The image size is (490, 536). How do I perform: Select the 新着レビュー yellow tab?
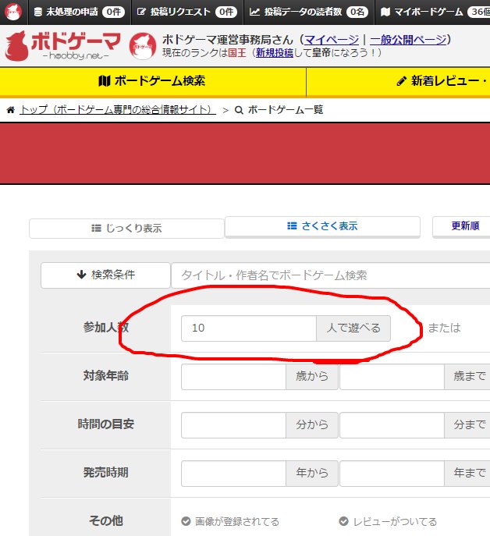coord(399,81)
